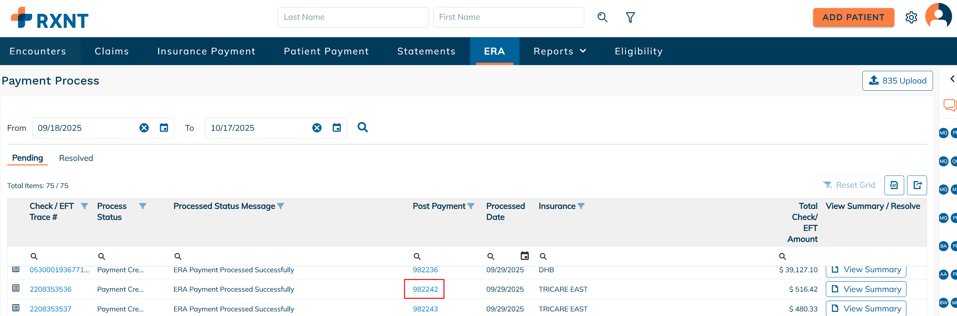Screen dimensions: 957x316
Task: Open the settings gear icon
Action: [911, 17]
